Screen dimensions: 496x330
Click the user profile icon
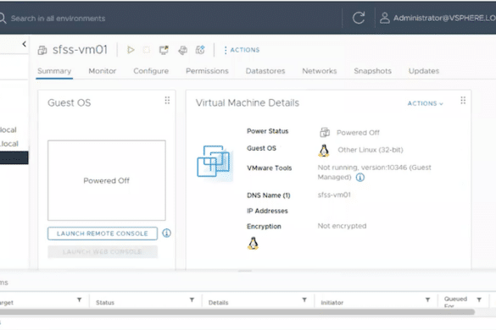click(x=385, y=18)
